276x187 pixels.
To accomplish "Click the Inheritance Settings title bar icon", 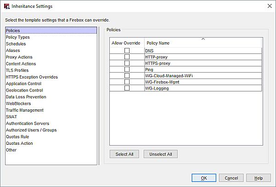I will (x=6, y=6).
